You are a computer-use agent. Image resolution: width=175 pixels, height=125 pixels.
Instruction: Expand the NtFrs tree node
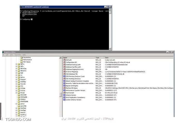click(x=16, y=64)
